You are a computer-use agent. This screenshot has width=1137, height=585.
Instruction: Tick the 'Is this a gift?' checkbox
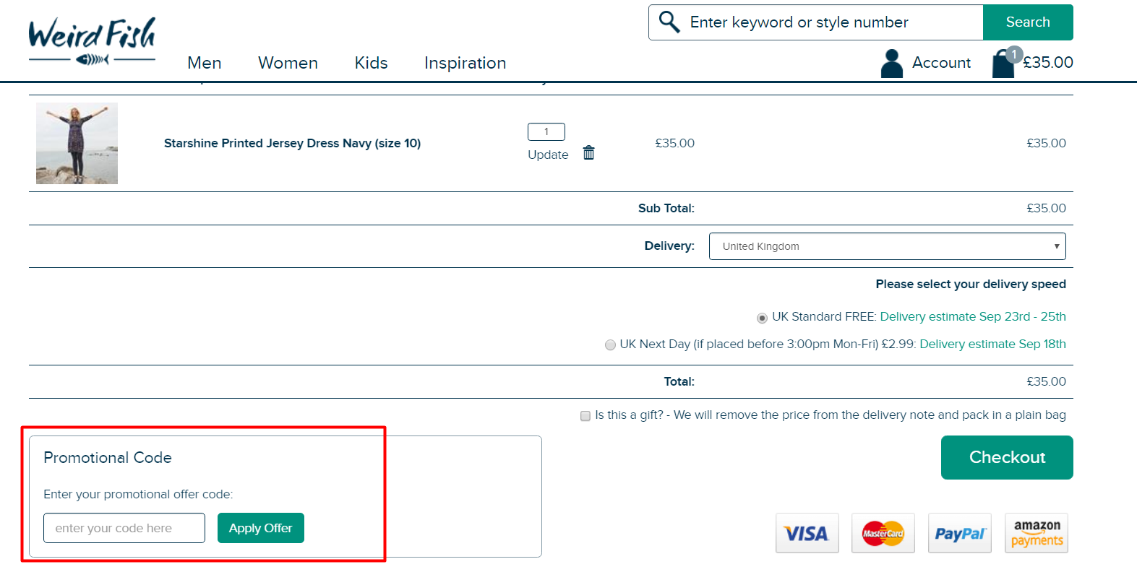pyautogui.click(x=585, y=416)
